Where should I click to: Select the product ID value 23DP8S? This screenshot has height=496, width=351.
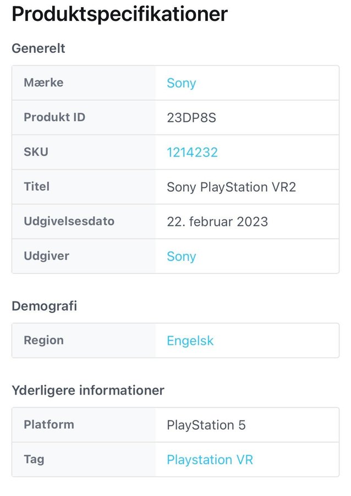click(x=191, y=118)
